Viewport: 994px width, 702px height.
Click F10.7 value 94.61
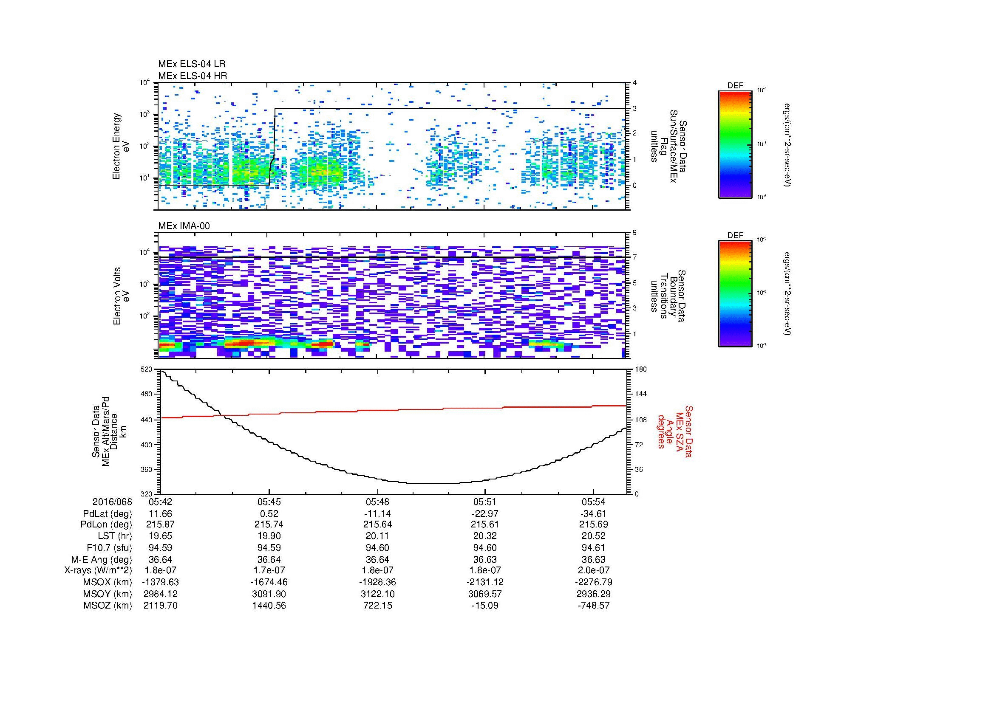pos(594,548)
